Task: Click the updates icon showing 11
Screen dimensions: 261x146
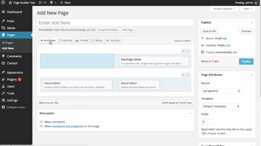Action: click(42, 3)
